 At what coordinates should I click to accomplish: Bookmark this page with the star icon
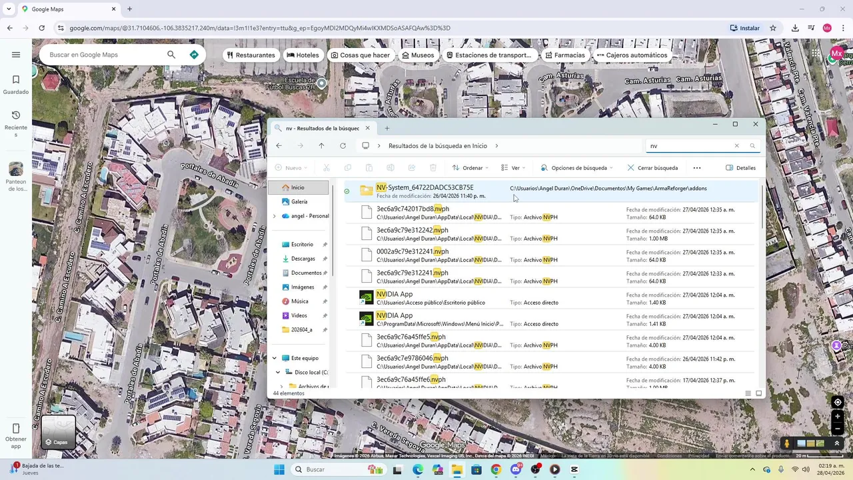pyautogui.click(x=773, y=28)
